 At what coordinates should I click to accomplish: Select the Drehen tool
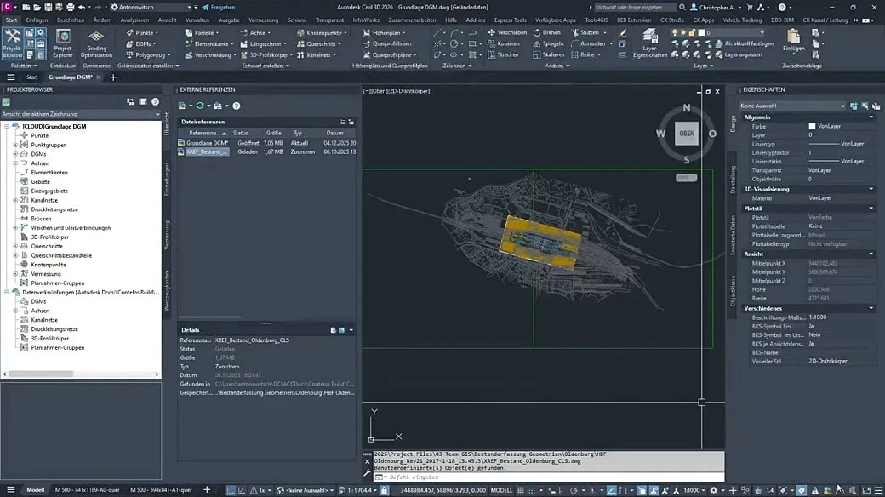(x=547, y=32)
